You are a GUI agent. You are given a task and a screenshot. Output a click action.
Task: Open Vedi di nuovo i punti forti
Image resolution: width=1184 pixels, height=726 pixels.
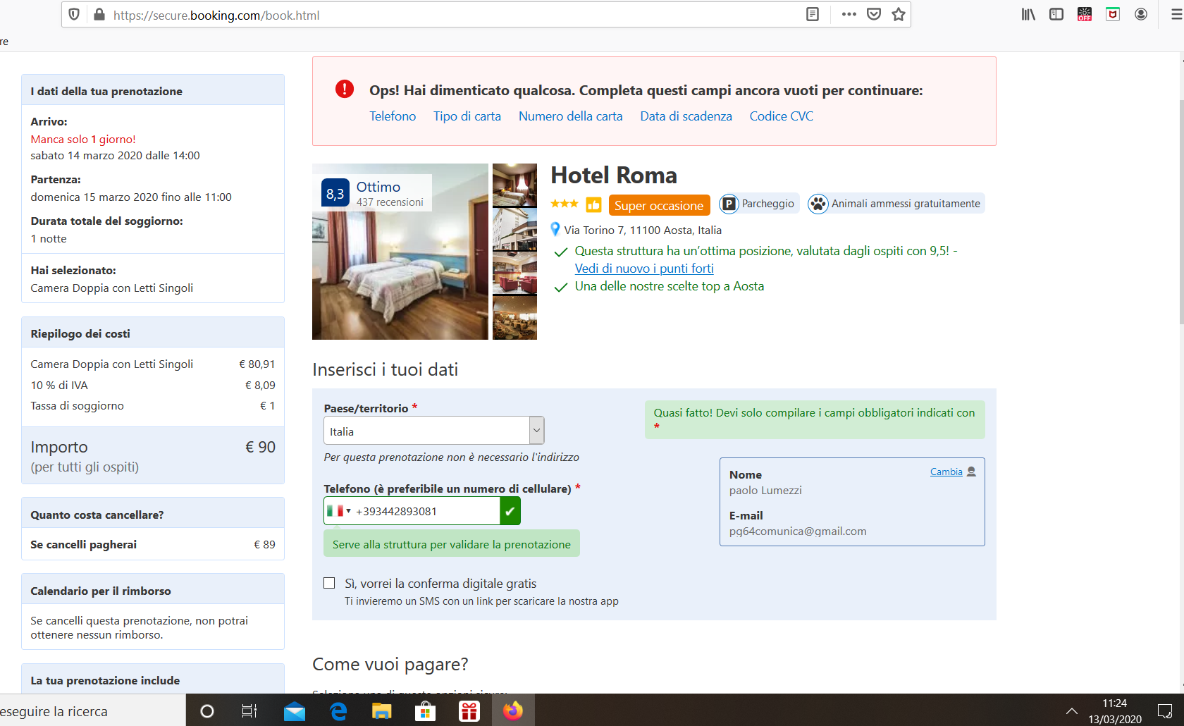pos(643,269)
